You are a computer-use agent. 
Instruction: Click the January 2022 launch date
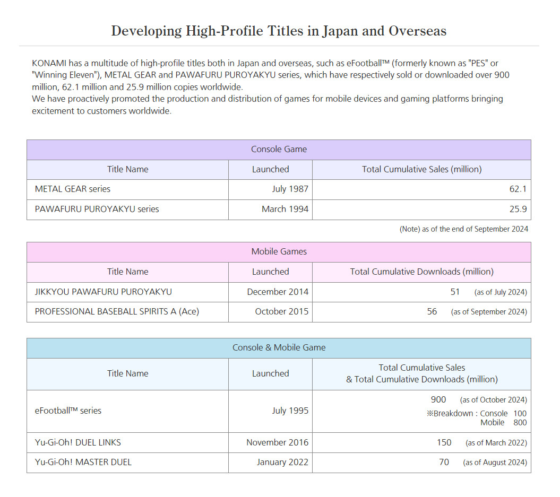point(282,463)
